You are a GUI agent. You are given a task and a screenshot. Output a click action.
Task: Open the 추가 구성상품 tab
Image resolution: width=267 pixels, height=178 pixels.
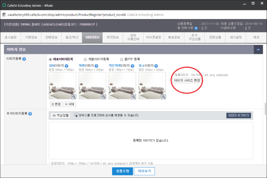(195, 37)
